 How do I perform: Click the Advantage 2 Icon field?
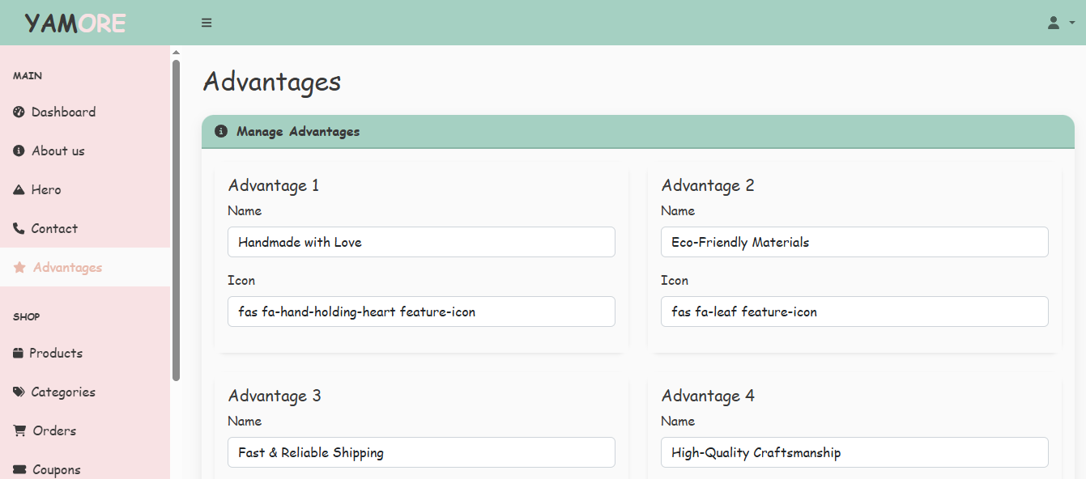[854, 312]
